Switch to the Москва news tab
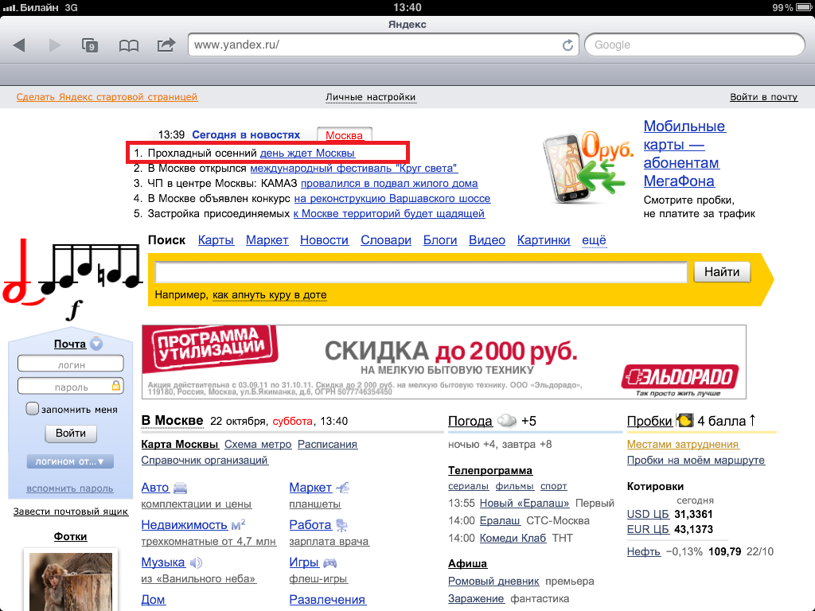The image size is (815, 611). point(344,135)
